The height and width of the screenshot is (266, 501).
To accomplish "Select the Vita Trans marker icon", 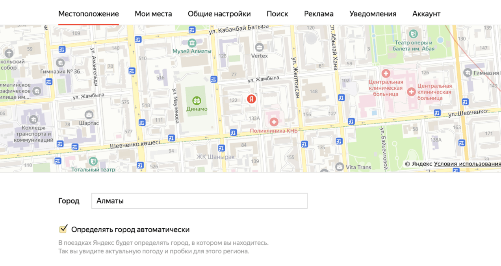I will point(340,167).
